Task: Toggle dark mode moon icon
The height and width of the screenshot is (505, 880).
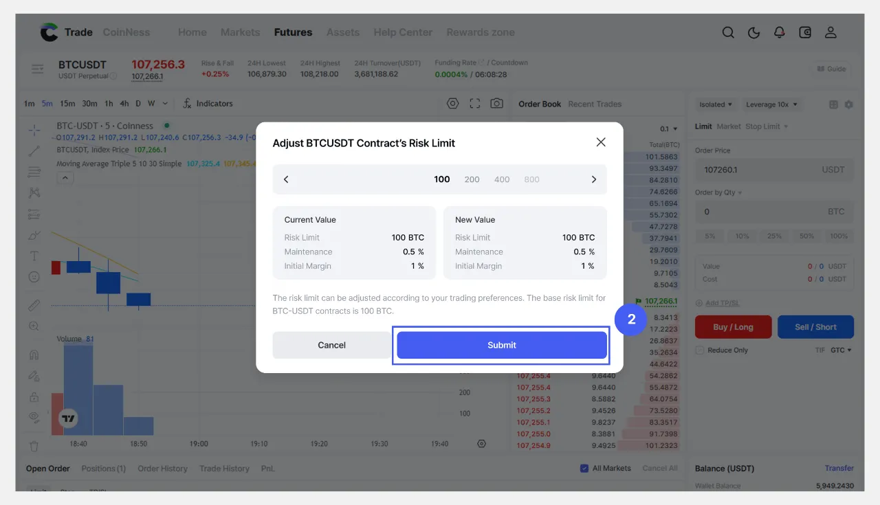Action: click(x=754, y=32)
